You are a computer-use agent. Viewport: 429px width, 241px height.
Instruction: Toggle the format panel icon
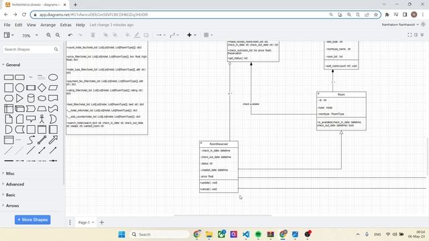tap(416, 35)
